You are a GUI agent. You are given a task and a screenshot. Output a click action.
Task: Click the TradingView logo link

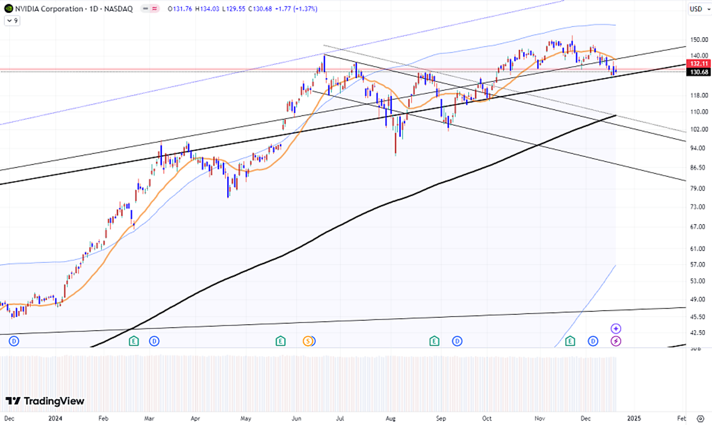[x=45, y=401]
